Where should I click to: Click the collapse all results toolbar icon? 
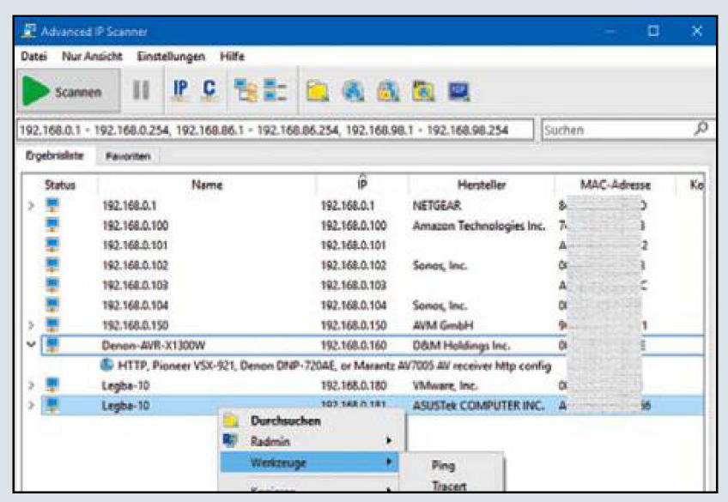(x=275, y=90)
